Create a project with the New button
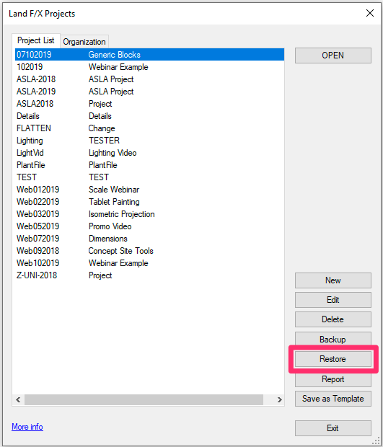383x447 pixels. [x=333, y=280]
